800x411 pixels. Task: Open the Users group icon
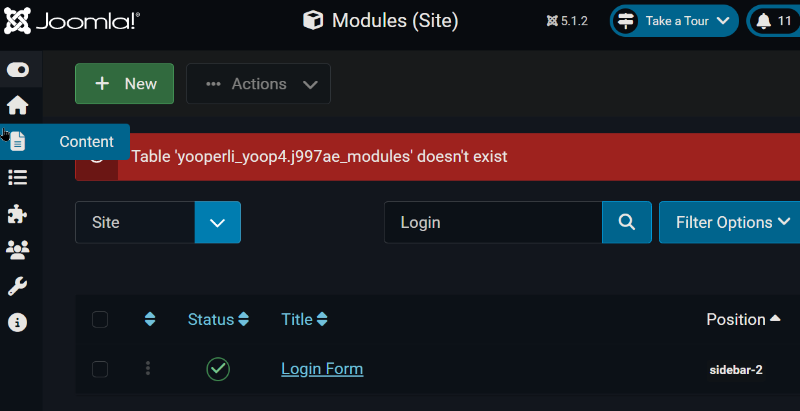[x=17, y=250]
